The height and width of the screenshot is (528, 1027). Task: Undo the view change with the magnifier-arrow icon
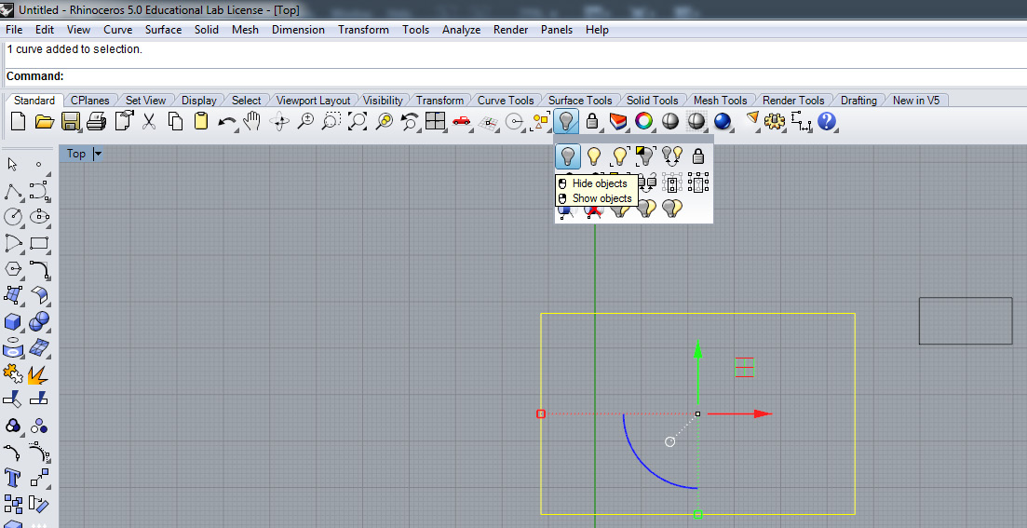[410, 121]
